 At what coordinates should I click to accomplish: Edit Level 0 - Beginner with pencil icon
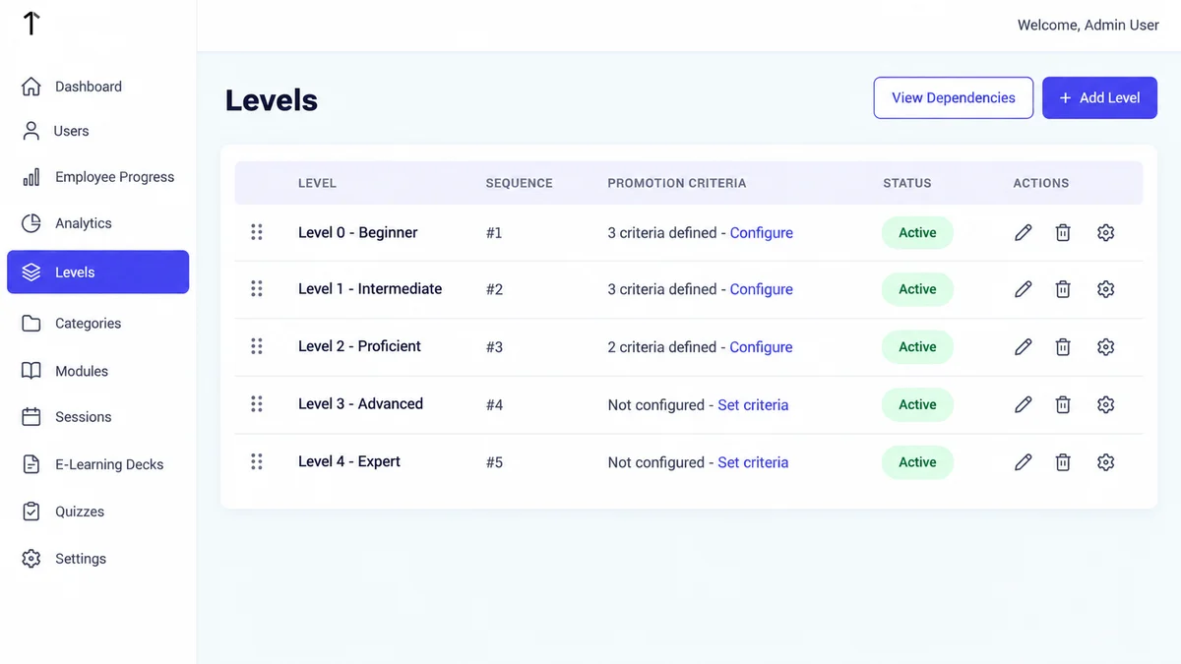coord(1024,233)
